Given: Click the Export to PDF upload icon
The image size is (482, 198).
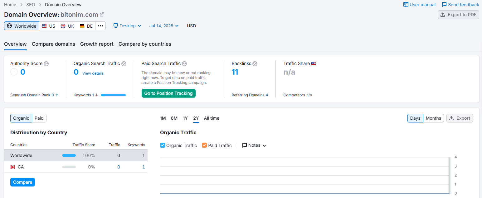Looking at the screenshot, I should pyautogui.click(x=443, y=15).
